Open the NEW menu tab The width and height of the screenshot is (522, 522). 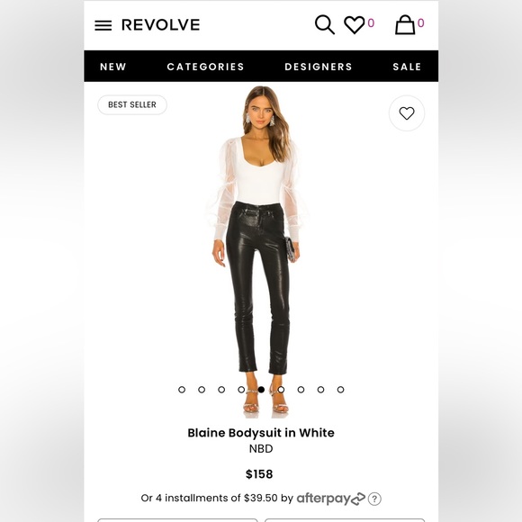pyautogui.click(x=113, y=67)
